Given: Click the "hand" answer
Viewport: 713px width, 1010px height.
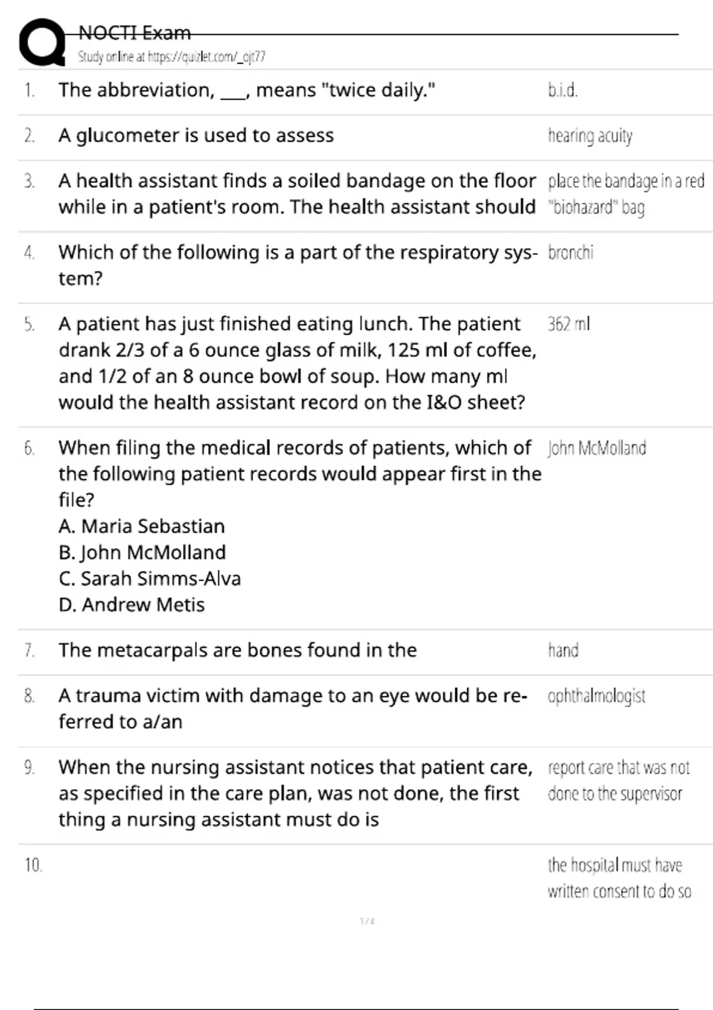Looking at the screenshot, I should 563,651.
